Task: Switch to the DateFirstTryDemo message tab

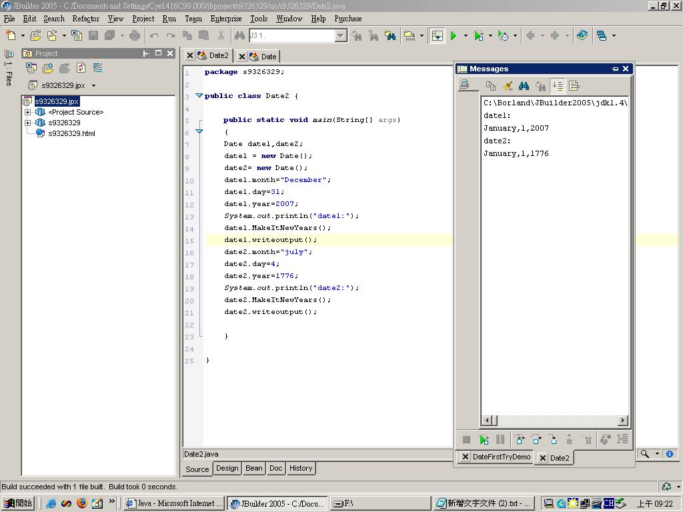Action: pyautogui.click(x=502, y=457)
